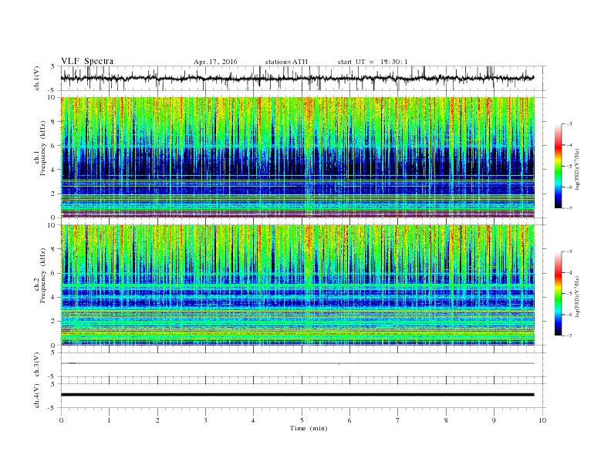Screen dimensions: 611x472
Task: Click the log(PSD) label beside ch.2 colorbar
Action: (578, 297)
